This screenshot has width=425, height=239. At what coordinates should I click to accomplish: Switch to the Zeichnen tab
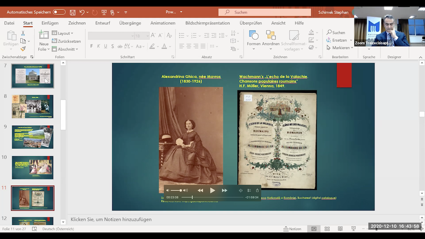(77, 23)
